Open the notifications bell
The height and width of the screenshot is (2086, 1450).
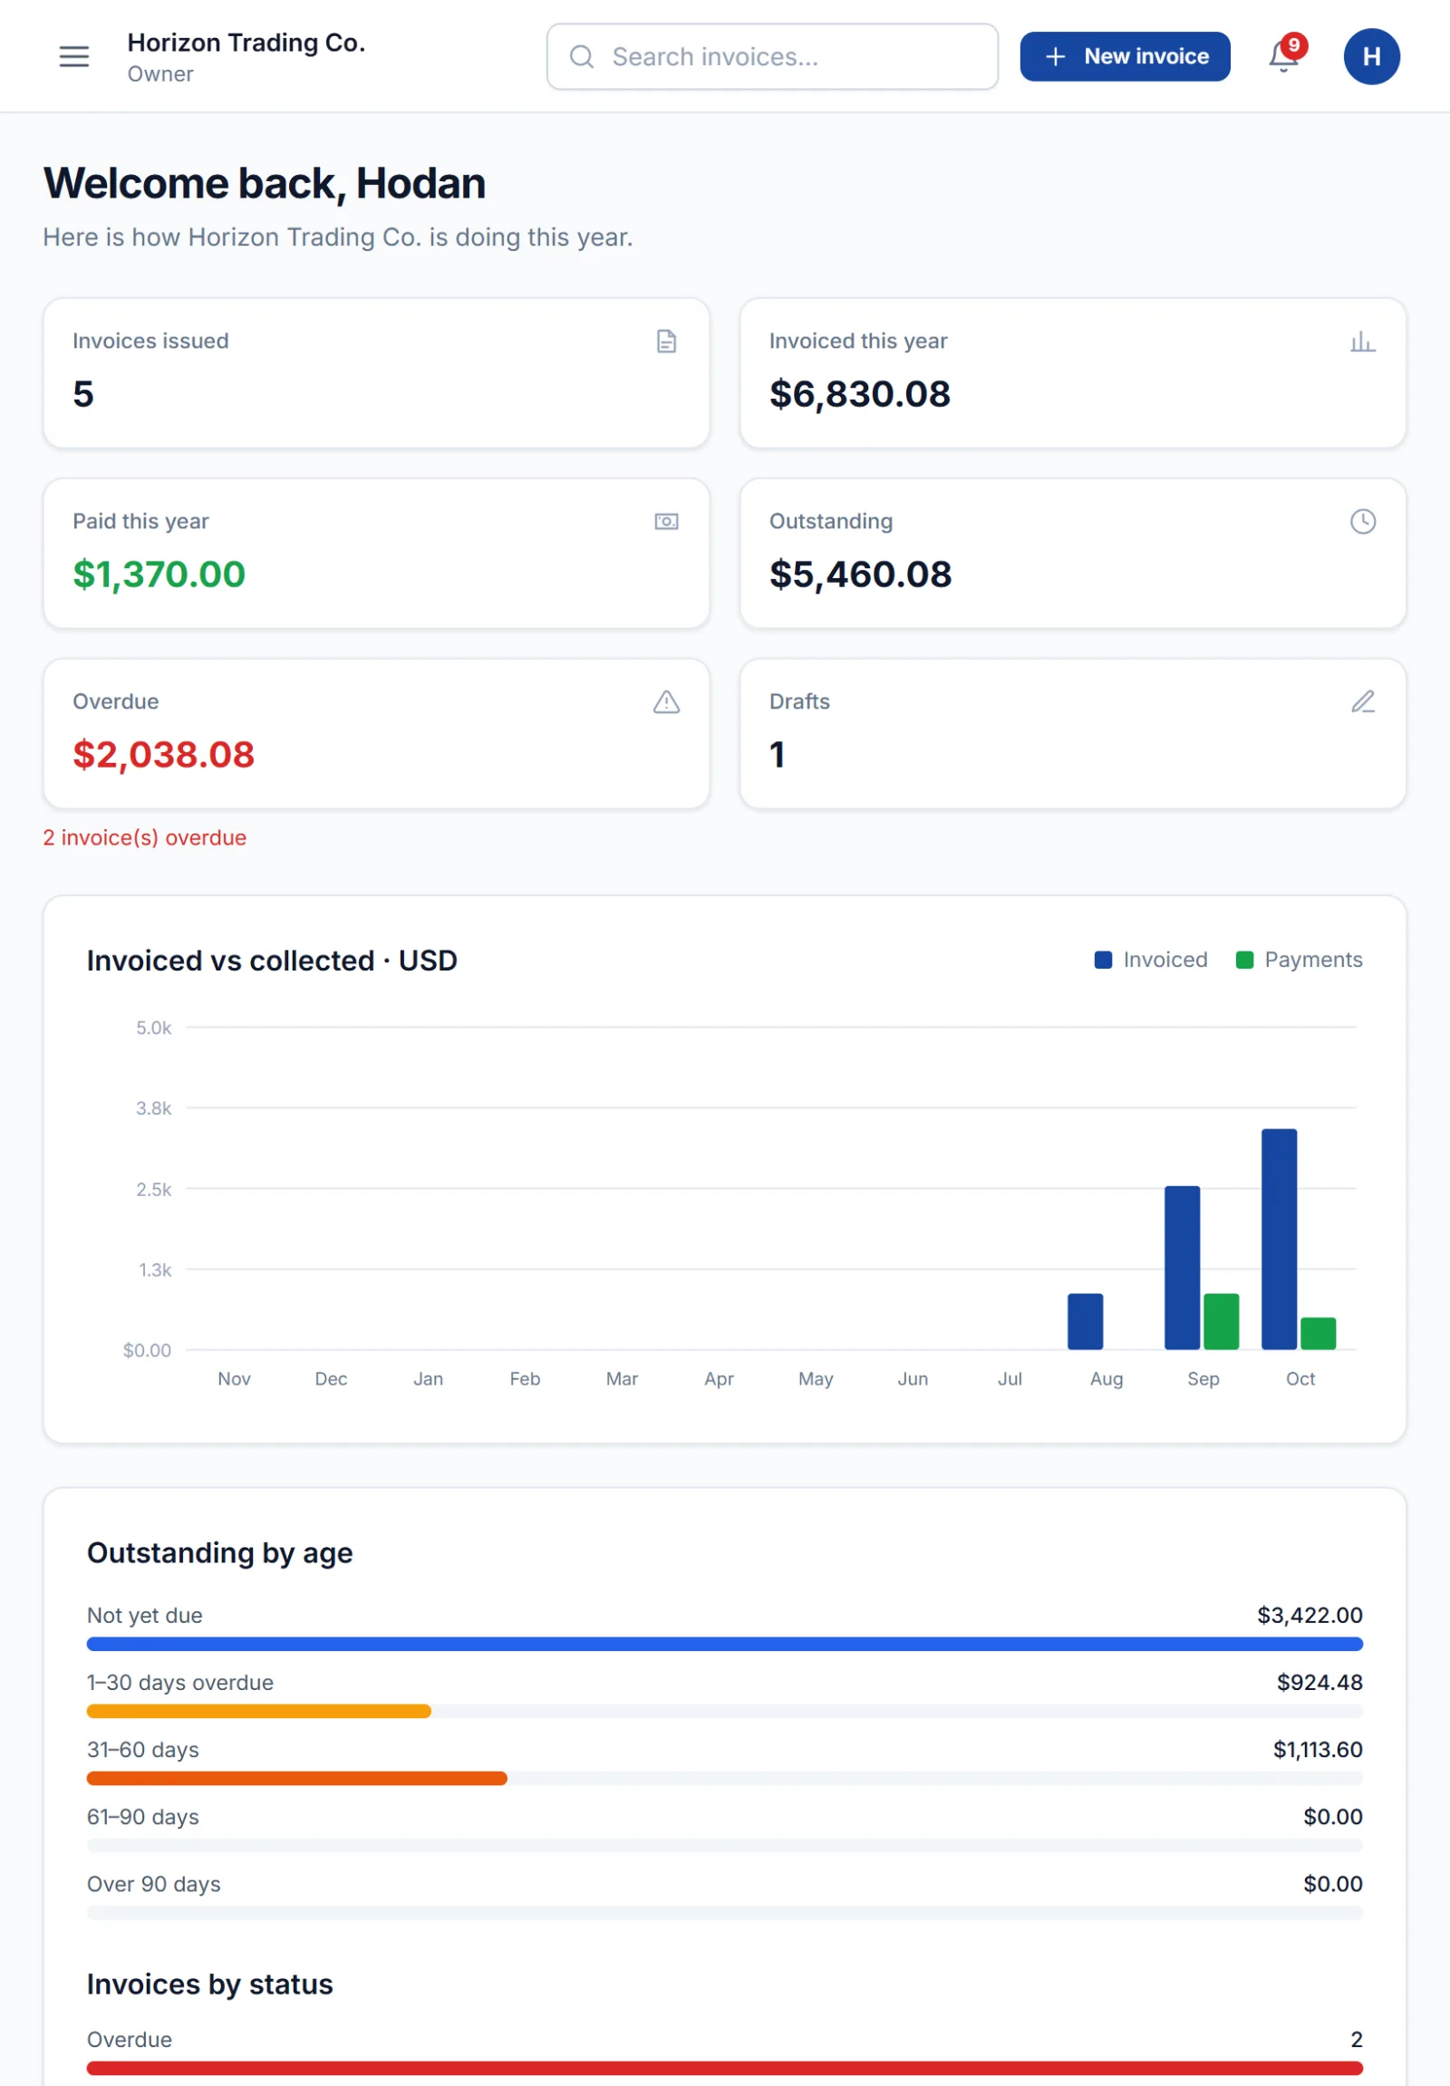pyautogui.click(x=1284, y=56)
